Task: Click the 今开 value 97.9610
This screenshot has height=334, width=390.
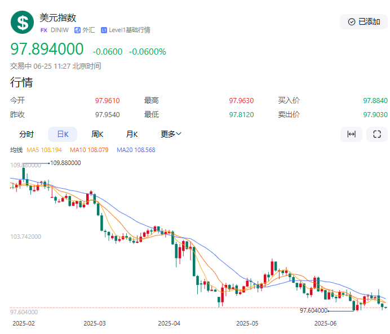Action: tap(107, 101)
